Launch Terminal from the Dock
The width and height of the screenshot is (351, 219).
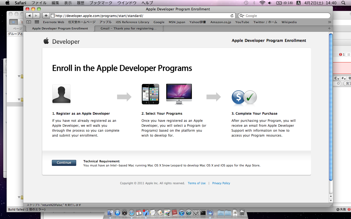[x=203, y=213]
